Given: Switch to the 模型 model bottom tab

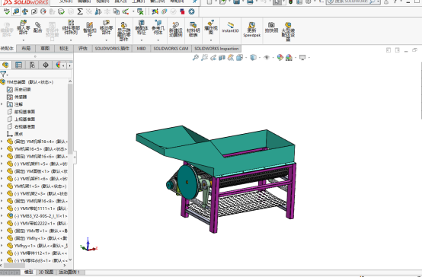Looking at the screenshot, I should click(x=28, y=272).
